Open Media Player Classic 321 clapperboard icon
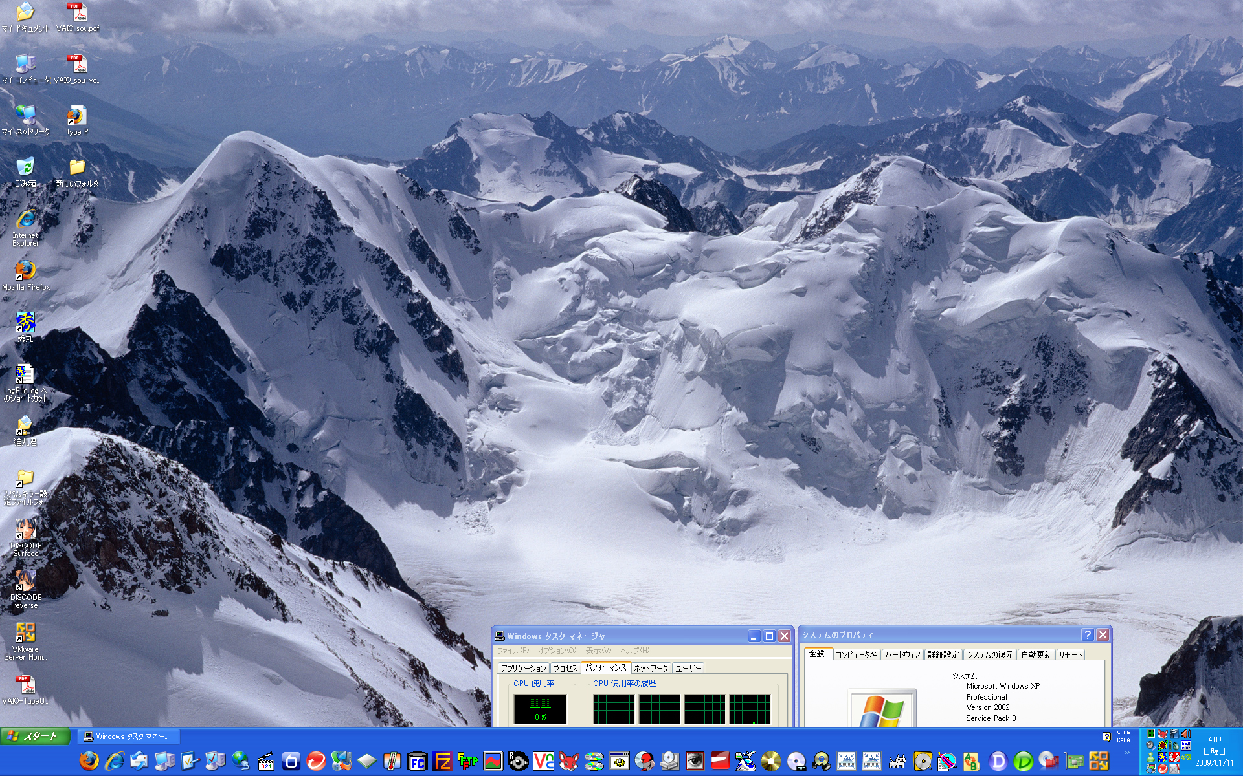 (x=266, y=761)
